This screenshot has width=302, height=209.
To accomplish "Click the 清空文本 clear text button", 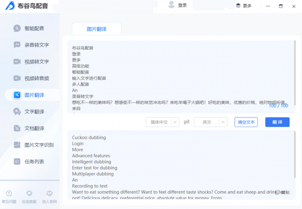I will [246, 122].
